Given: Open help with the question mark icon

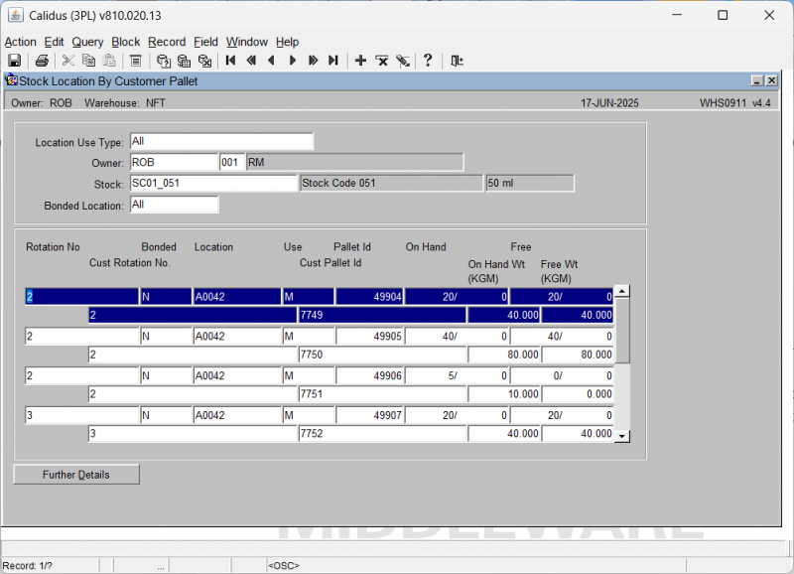Looking at the screenshot, I should tap(428, 61).
